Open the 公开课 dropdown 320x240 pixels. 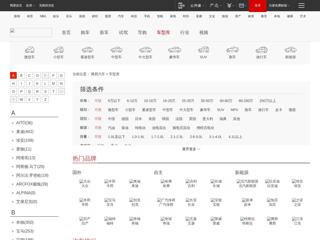(x=197, y=5)
